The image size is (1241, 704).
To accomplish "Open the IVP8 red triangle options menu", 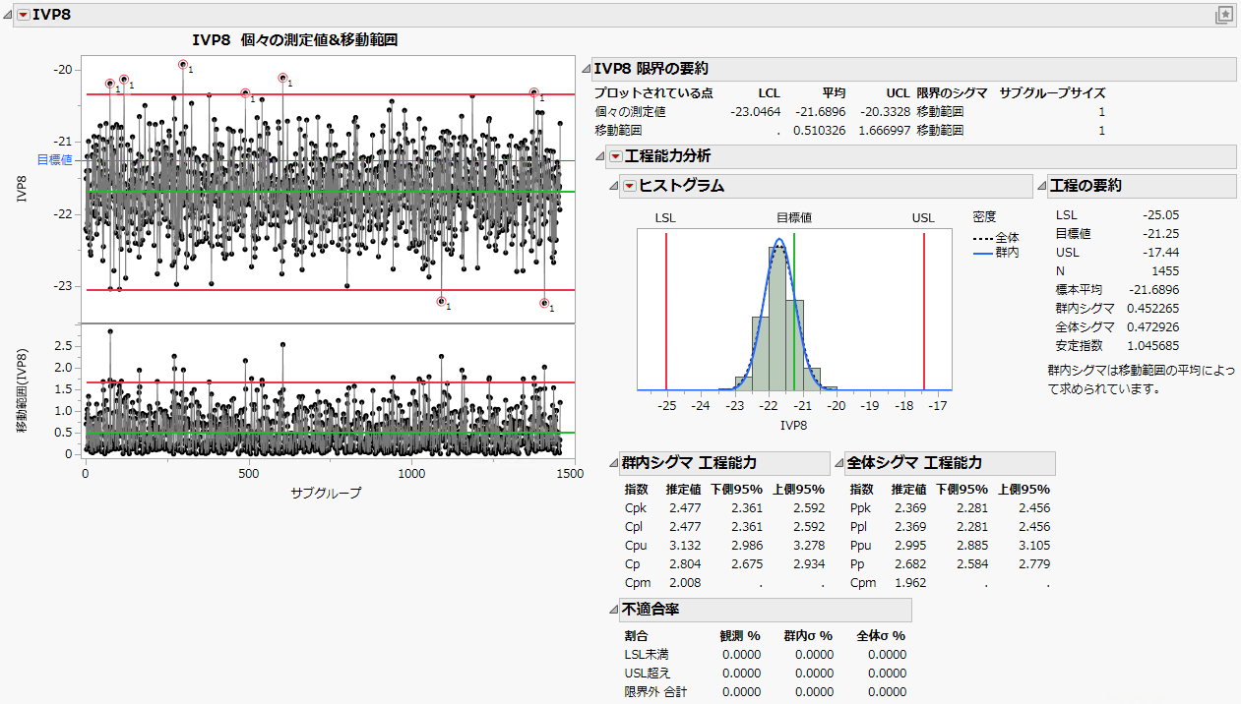I will point(22,14).
